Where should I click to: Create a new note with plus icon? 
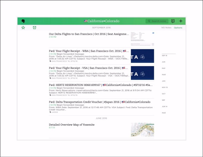tap(181, 21)
